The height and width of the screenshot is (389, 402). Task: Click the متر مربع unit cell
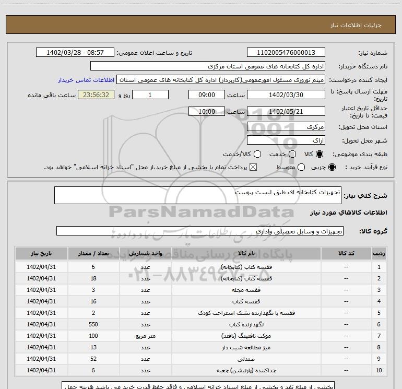pyautogui.click(x=145, y=336)
